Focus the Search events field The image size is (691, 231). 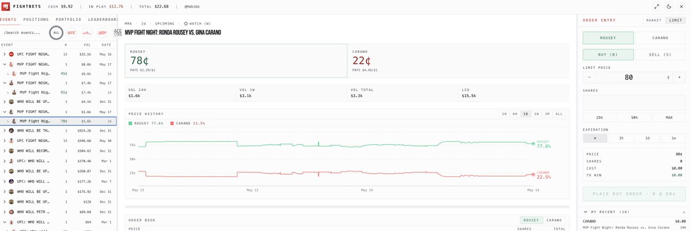(x=25, y=33)
